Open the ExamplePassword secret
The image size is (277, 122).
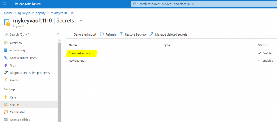80,53
